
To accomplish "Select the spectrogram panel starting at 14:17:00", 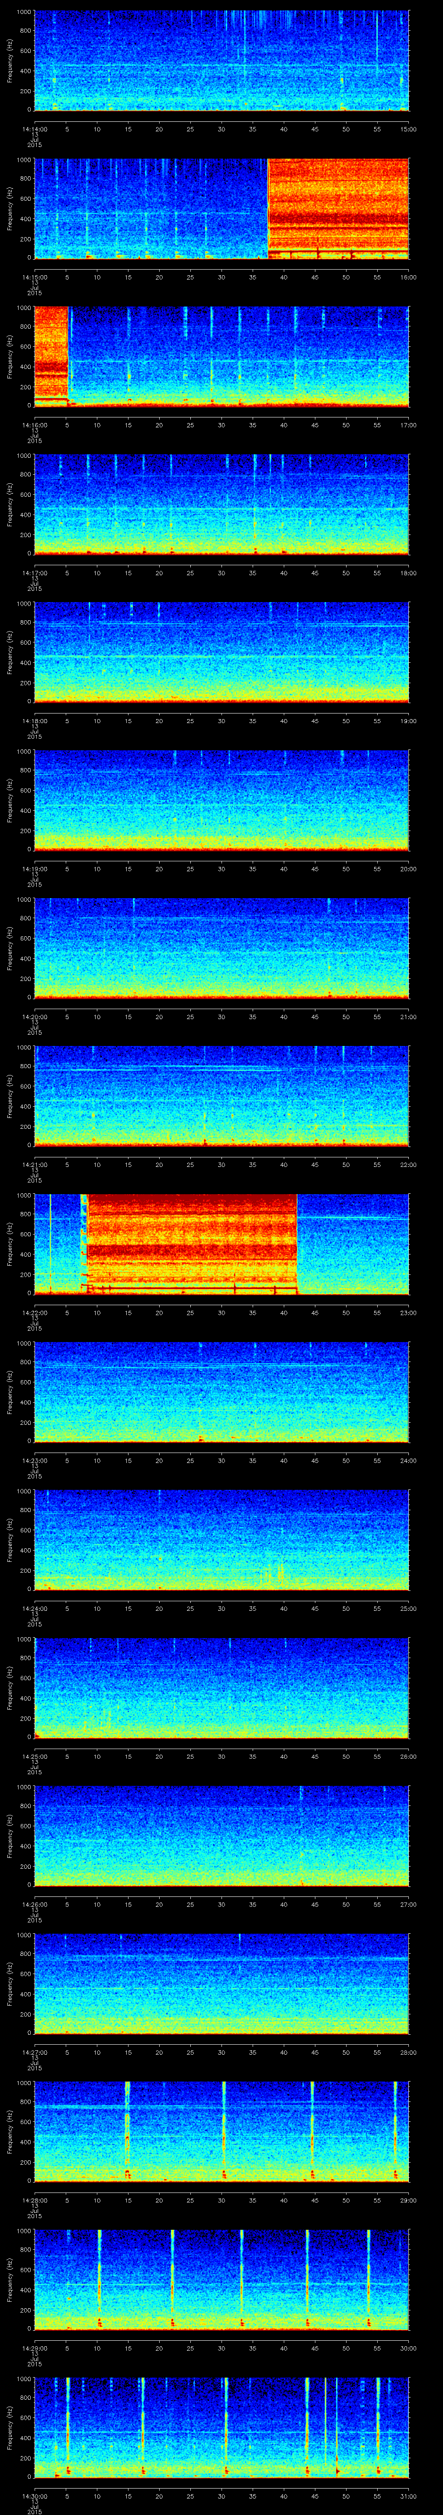I will click(221, 505).
